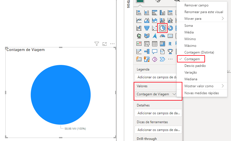Select the pie chart visualization icon
The width and height of the screenshot is (231, 141).
tap(162, 28)
